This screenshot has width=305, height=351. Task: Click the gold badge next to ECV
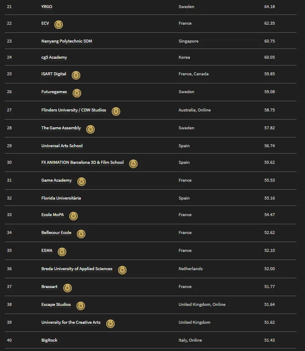pos(59,25)
